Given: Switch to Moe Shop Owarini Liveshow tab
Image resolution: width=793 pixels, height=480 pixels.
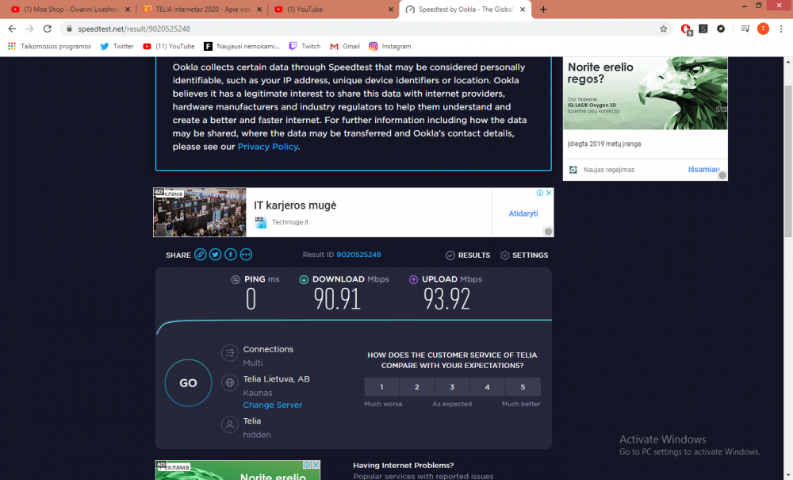Looking at the screenshot, I should (x=69, y=9).
